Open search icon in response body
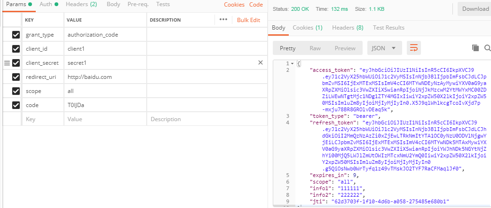 [487, 48]
